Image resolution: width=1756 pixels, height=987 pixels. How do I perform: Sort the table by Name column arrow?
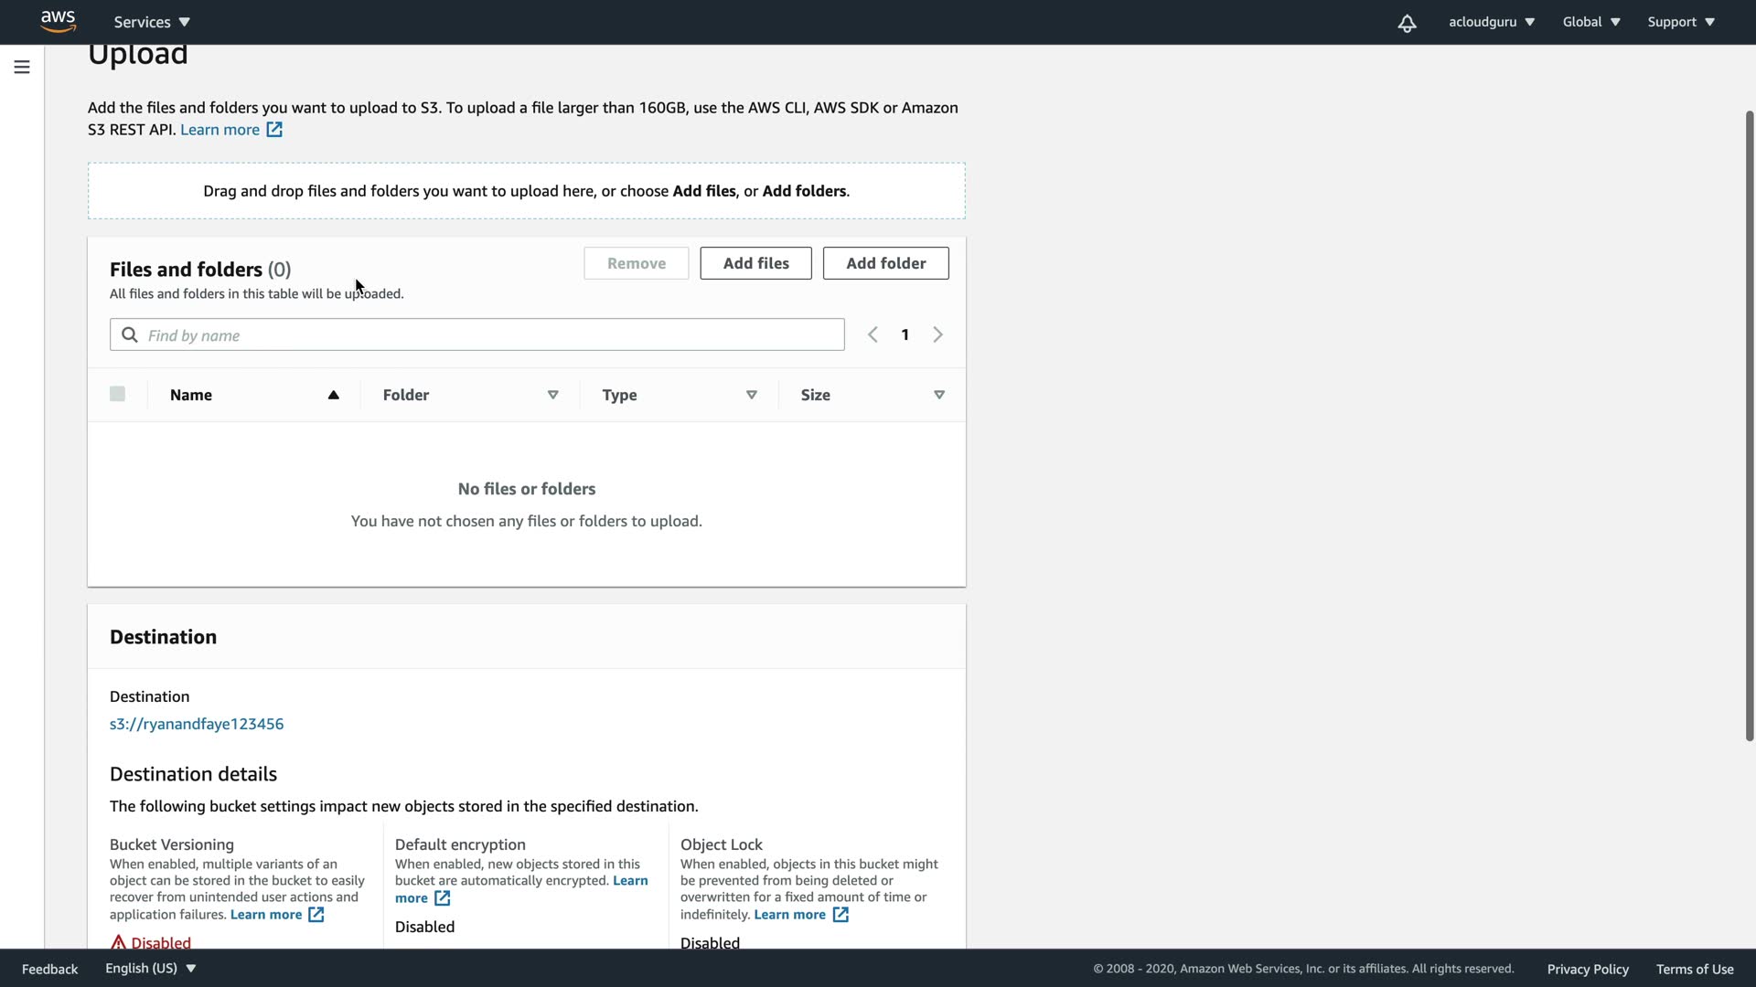pos(333,395)
